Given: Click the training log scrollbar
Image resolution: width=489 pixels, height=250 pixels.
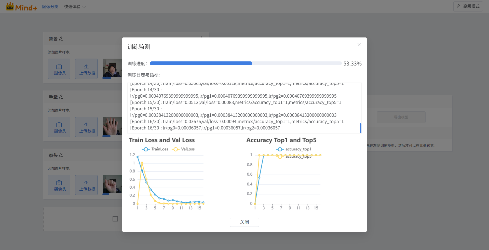Looking at the screenshot, I should [360, 128].
